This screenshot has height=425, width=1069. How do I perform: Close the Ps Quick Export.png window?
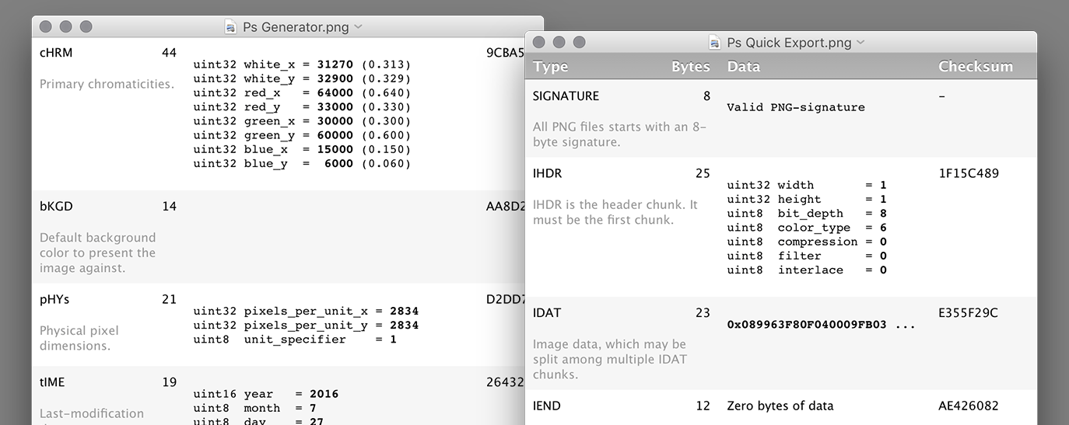pyautogui.click(x=538, y=42)
